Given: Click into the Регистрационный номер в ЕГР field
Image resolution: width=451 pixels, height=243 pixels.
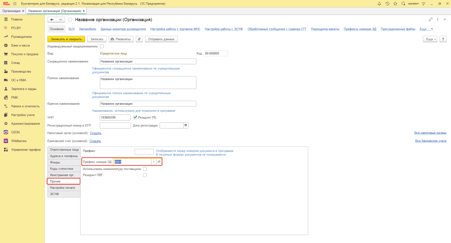Looking at the screenshot, I should coord(115,125).
